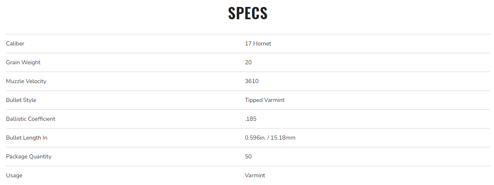Select the .185 ballistic coefficient value
This screenshot has height=185, width=494.
pyautogui.click(x=250, y=119)
